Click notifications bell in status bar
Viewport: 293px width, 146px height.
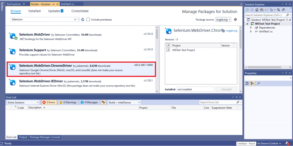point(287,143)
